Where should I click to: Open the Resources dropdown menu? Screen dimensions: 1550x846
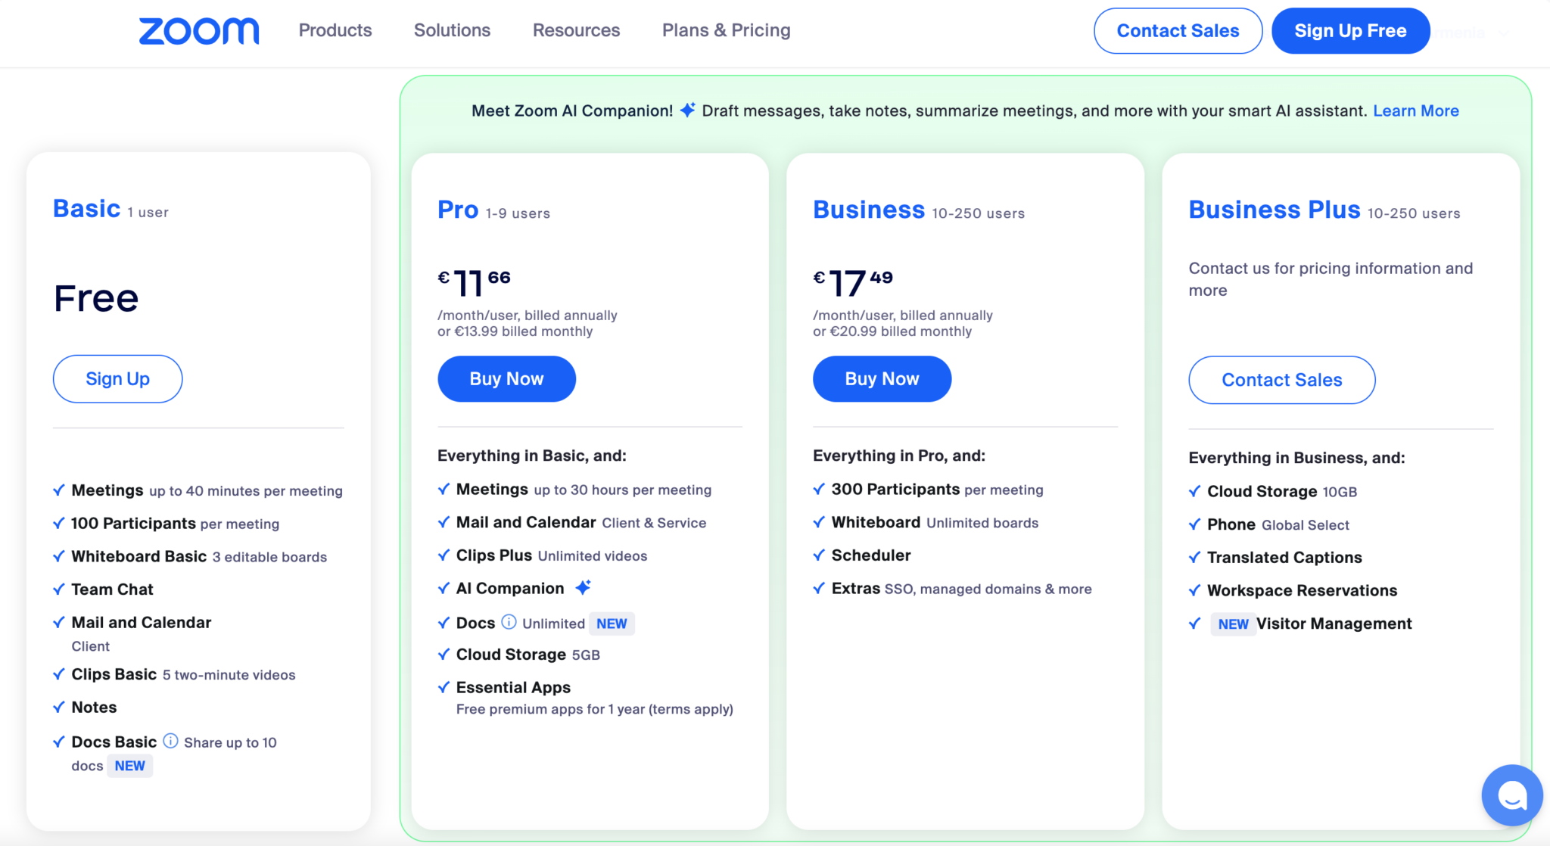[x=576, y=30]
